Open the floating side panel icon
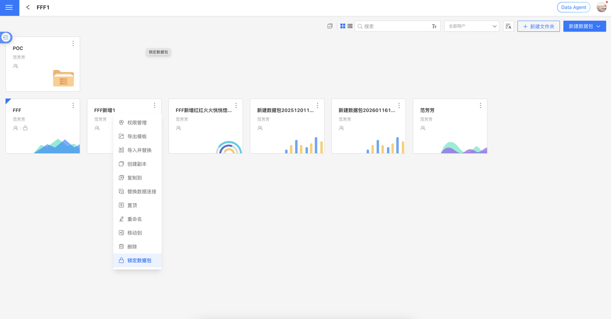 6,37
